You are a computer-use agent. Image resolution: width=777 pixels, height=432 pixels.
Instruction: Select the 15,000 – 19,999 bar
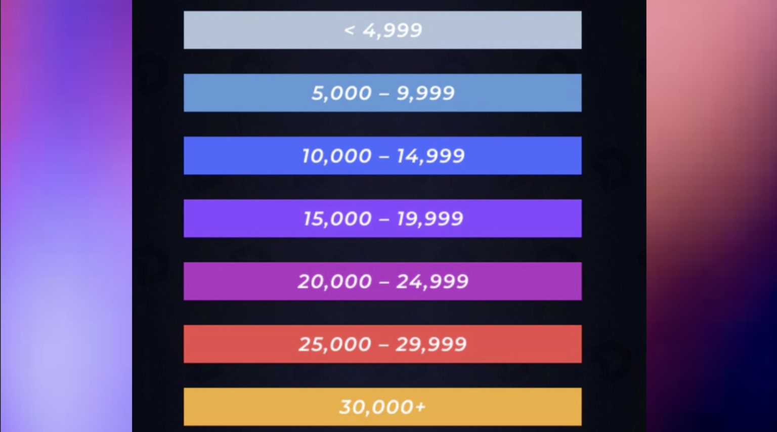[382, 218]
